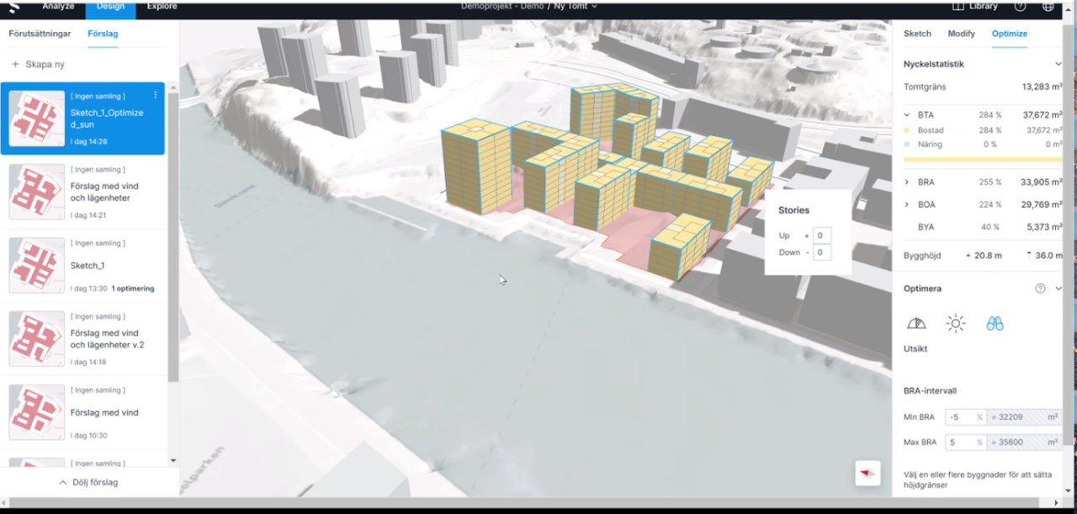The width and height of the screenshot is (1077, 514).
Task: Click the compass orientation button on map
Action: pyautogui.click(x=867, y=473)
